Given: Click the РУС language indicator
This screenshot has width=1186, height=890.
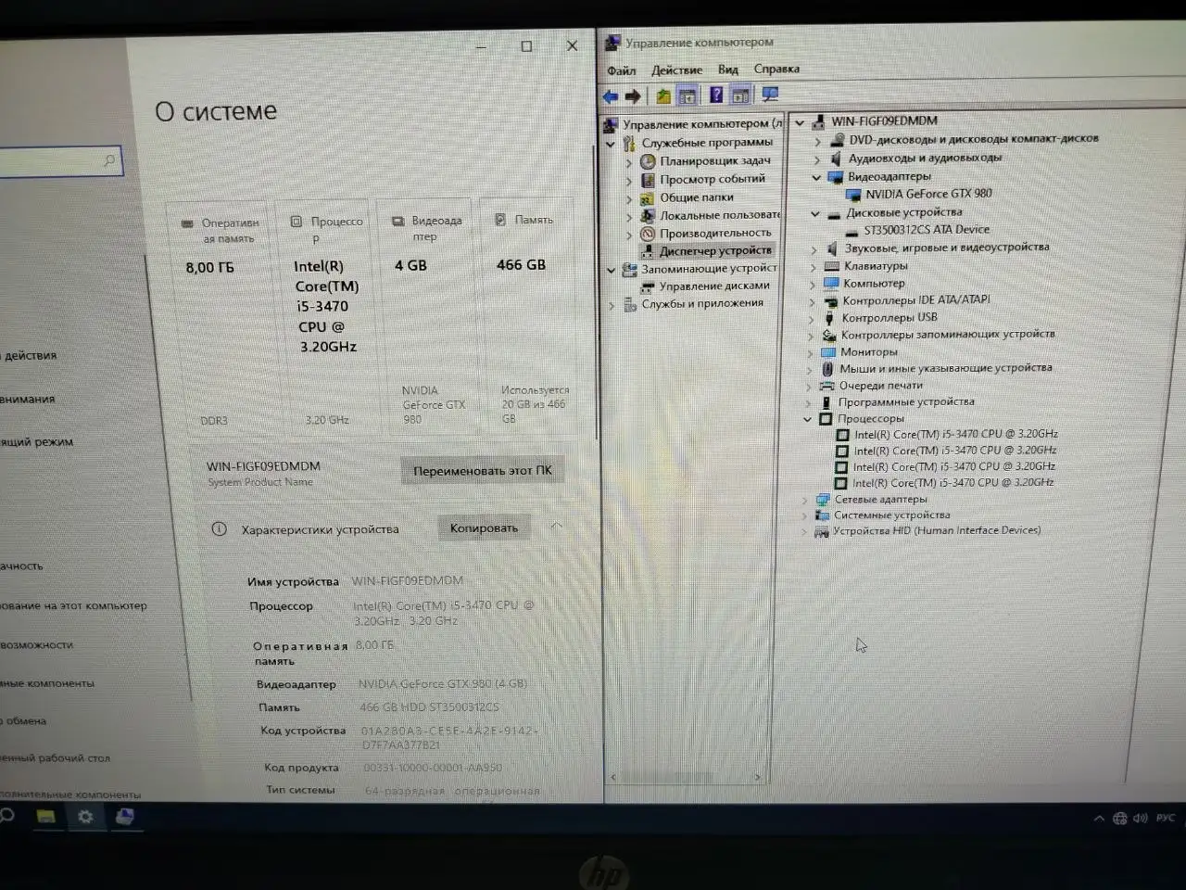Looking at the screenshot, I should [x=1166, y=818].
